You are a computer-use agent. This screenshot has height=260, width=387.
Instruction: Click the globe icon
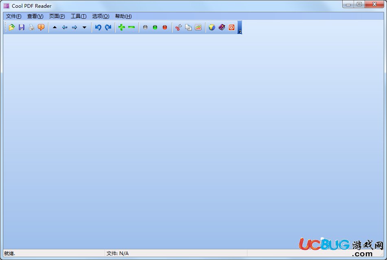pos(212,27)
